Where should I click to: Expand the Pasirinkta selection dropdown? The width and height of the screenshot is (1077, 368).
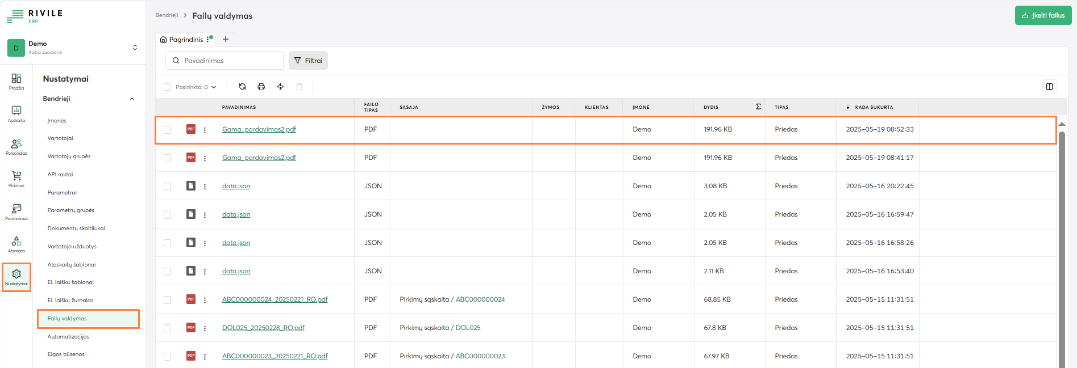click(214, 87)
